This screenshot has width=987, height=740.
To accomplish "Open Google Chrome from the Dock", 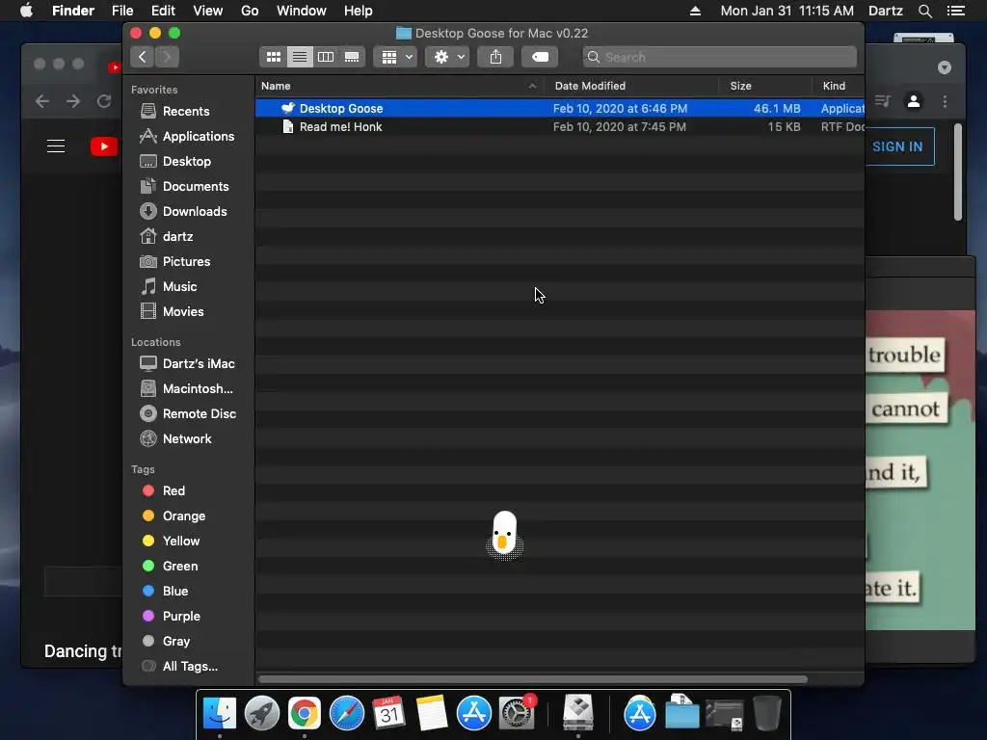I will click(304, 714).
